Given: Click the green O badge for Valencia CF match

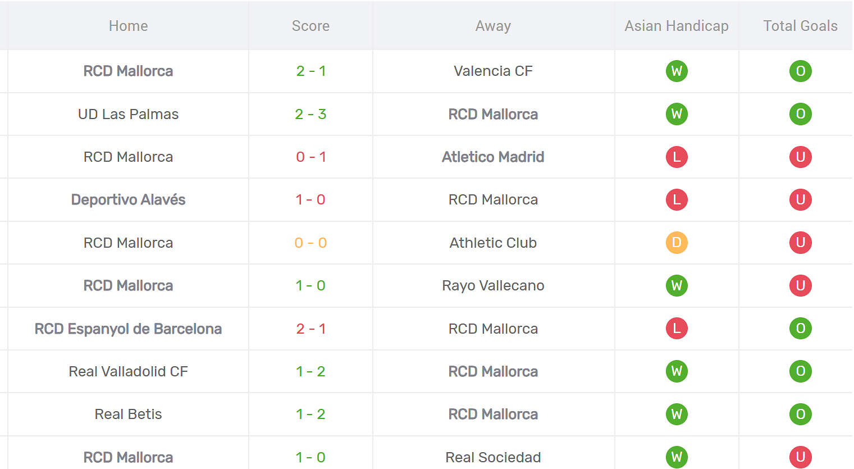Looking at the screenshot, I should pyautogui.click(x=801, y=71).
